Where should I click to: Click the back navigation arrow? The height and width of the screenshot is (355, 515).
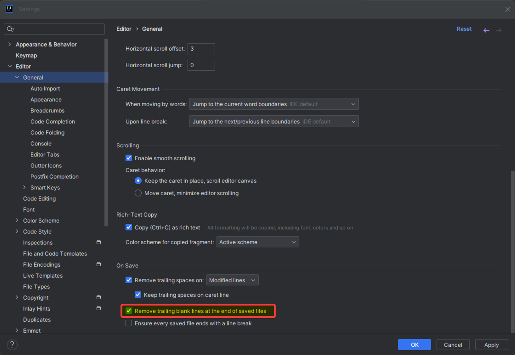pyautogui.click(x=486, y=30)
